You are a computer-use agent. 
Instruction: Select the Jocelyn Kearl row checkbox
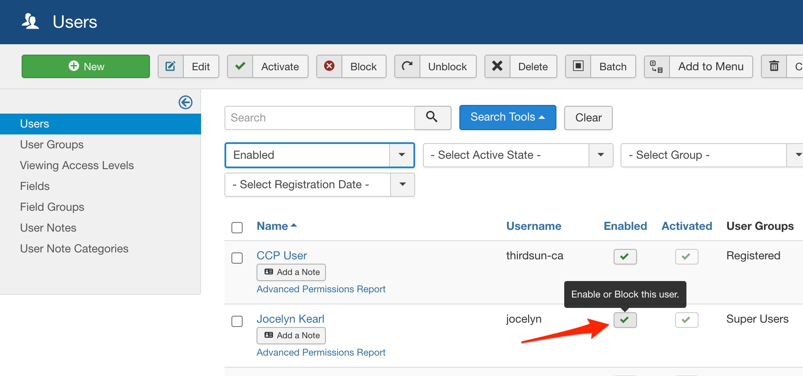tap(237, 321)
